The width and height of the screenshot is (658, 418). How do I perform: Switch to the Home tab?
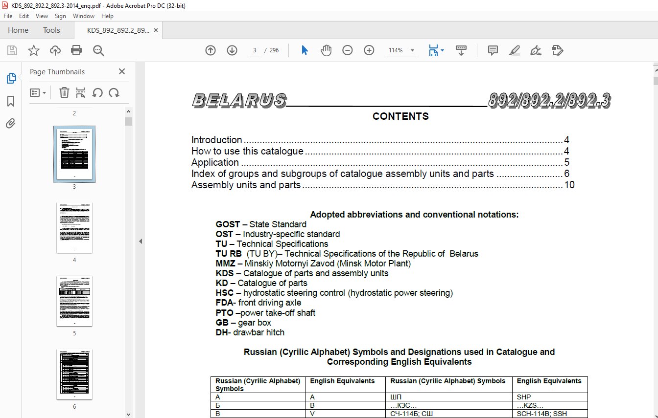pyautogui.click(x=18, y=30)
